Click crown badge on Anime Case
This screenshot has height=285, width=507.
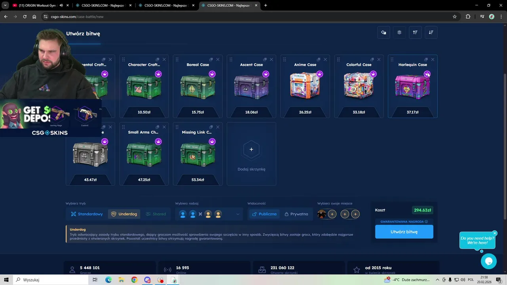320,74
